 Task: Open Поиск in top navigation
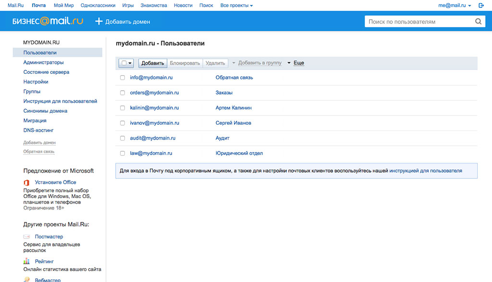point(206,5)
